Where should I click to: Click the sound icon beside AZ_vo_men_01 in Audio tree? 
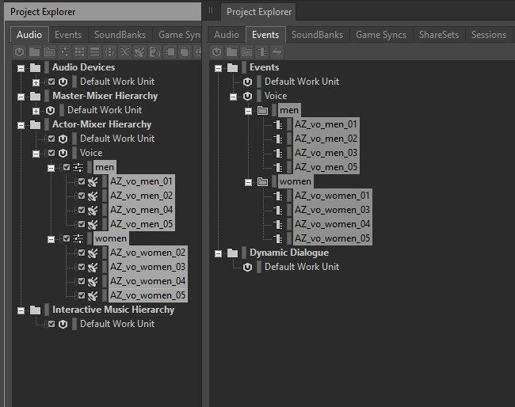pos(93,181)
